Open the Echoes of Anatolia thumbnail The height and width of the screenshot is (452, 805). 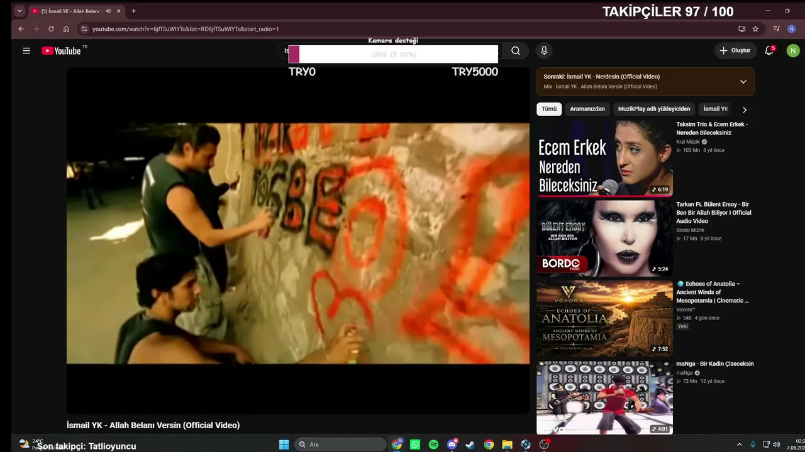pyautogui.click(x=604, y=318)
